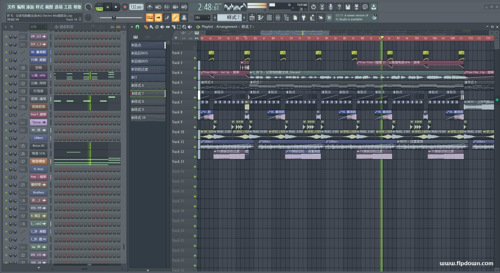The image size is (500, 273).
Task: Select 前后BASS pattern in picker
Action: coord(148,53)
